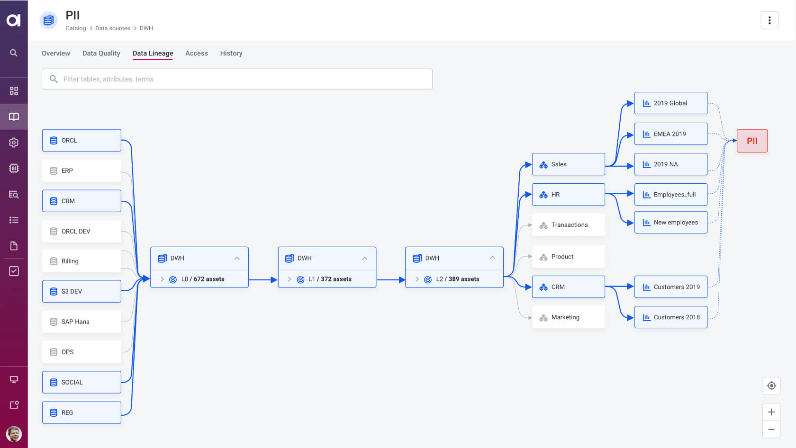796x448 pixels.
Task: Click the checkbox tasks icon in sidebar
Action: pyautogui.click(x=14, y=271)
